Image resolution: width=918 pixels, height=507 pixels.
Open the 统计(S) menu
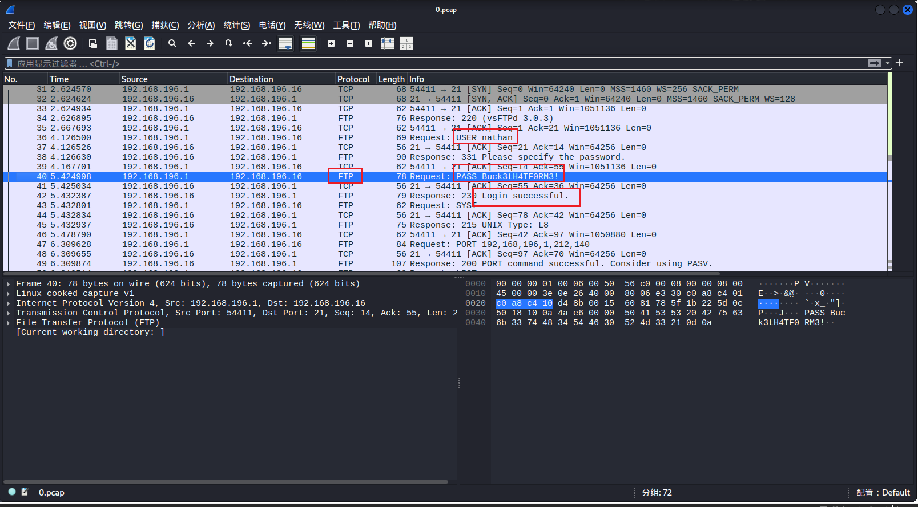point(236,25)
